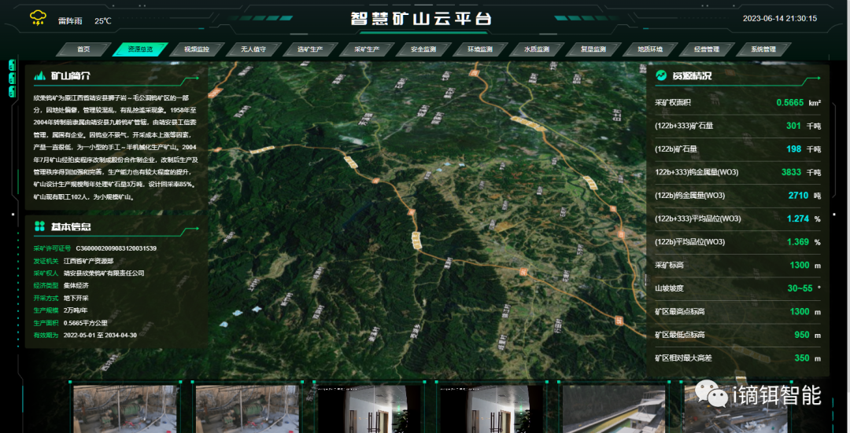Click the 智慧矿山云平台 title

[x=421, y=18]
